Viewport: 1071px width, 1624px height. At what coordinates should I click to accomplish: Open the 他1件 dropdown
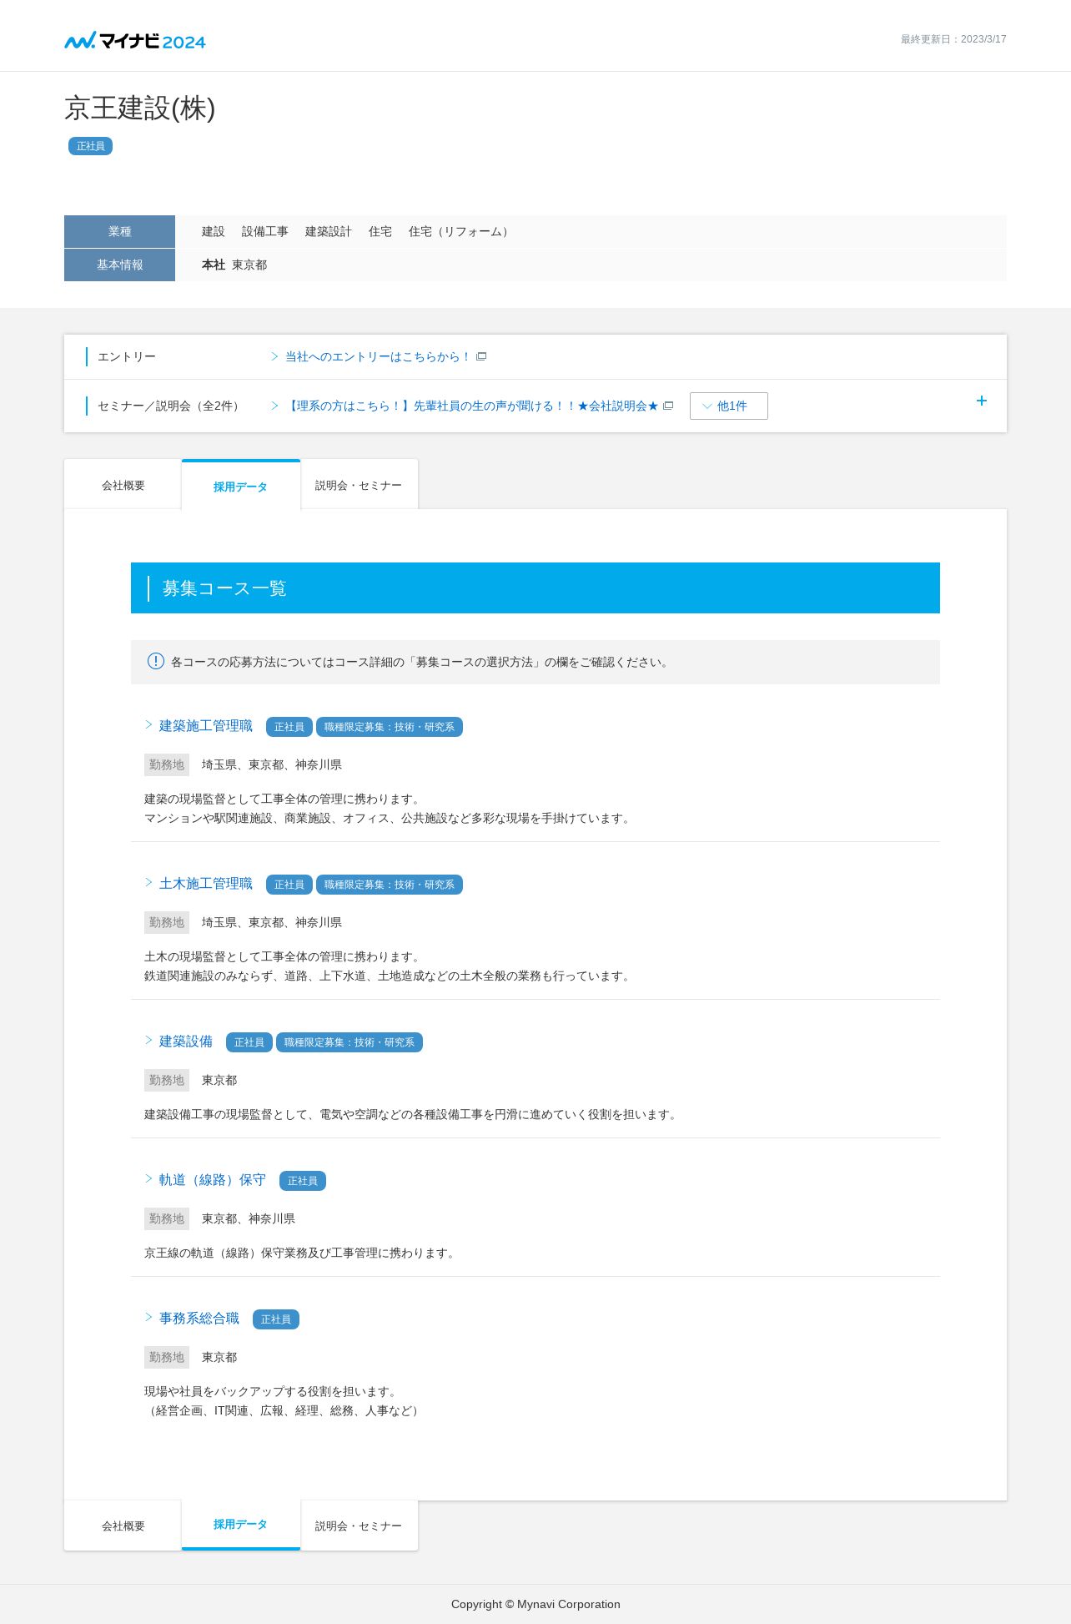728,406
